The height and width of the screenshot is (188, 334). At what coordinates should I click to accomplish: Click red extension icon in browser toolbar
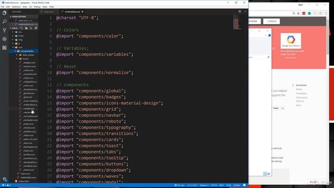[x=304, y=14]
